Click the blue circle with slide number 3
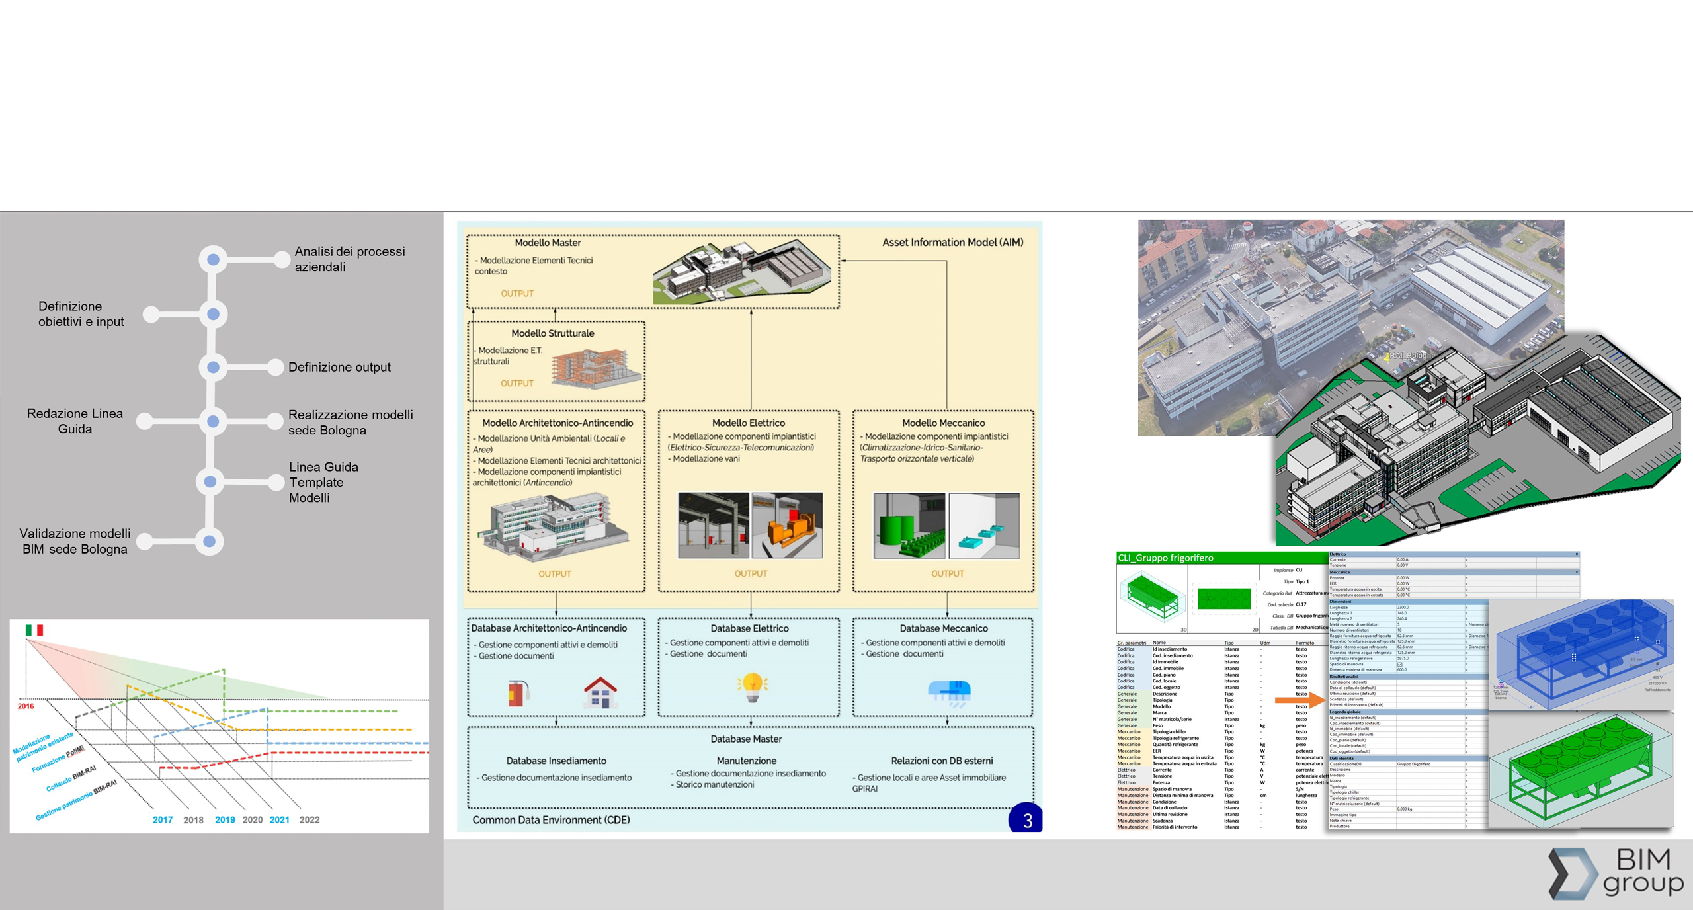Viewport: 1693px width, 910px height. pos(1026,818)
